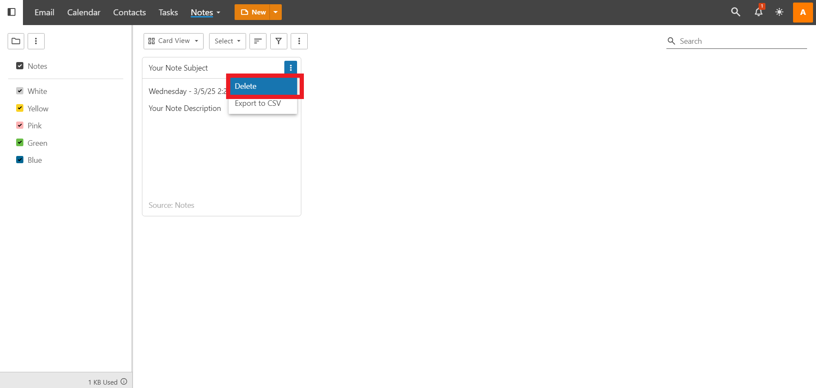The width and height of the screenshot is (816, 388).
Task: Uncheck the Green color filter
Action: [20, 142]
